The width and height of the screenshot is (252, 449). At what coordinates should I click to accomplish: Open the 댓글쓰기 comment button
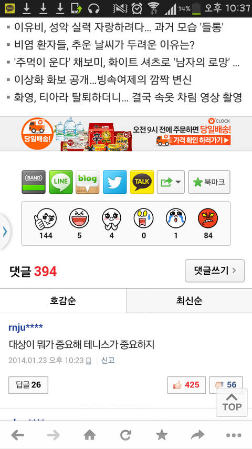click(215, 271)
